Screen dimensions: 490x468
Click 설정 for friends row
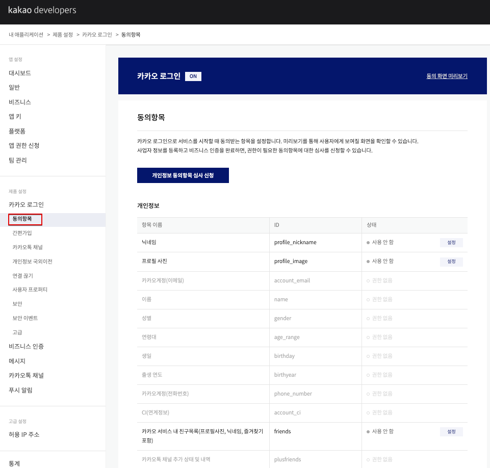451,432
